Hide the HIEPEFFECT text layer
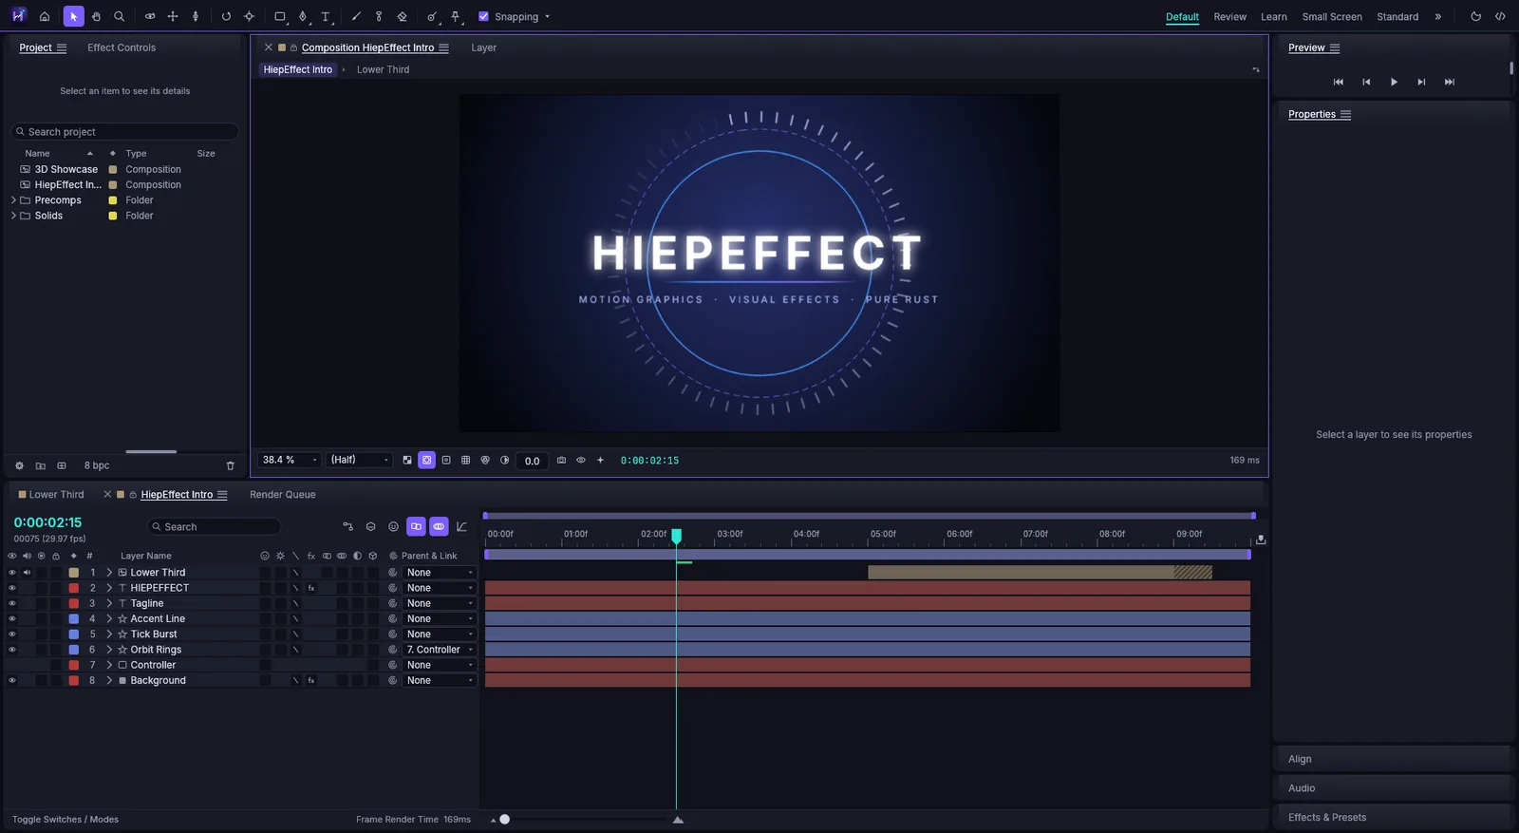1519x833 pixels. pos(11,588)
